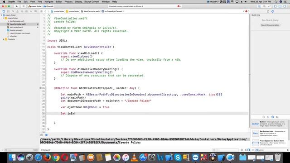Open the All Output console selector
Image resolution: width=290 pixels, height=163 pixels.
pos(45,150)
